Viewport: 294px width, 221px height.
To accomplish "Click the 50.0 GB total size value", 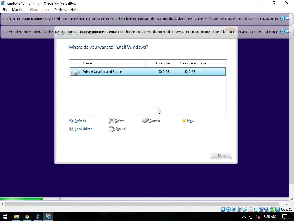I will coord(164,72).
